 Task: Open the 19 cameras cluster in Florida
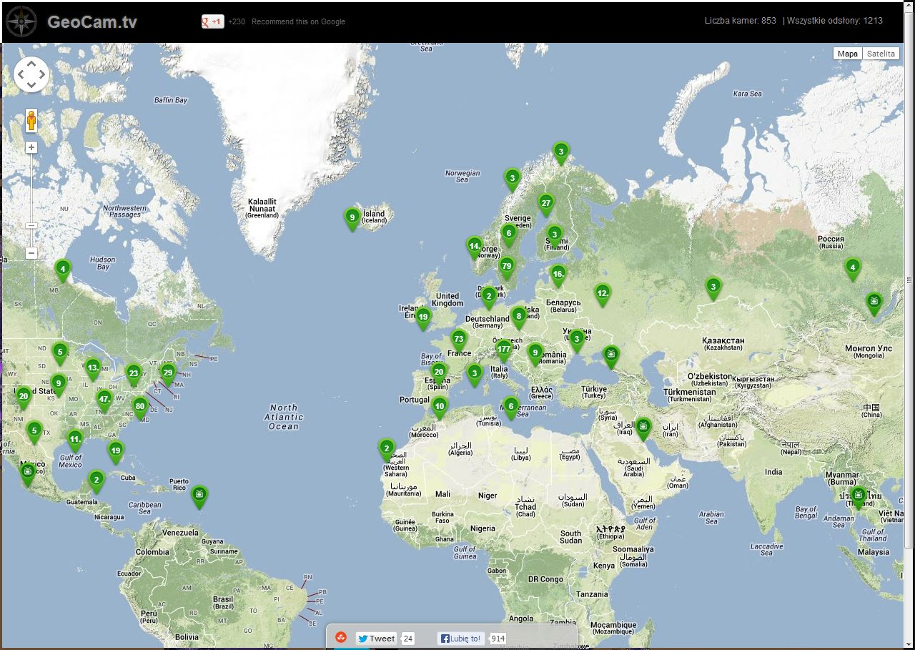pyautogui.click(x=116, y=452)
